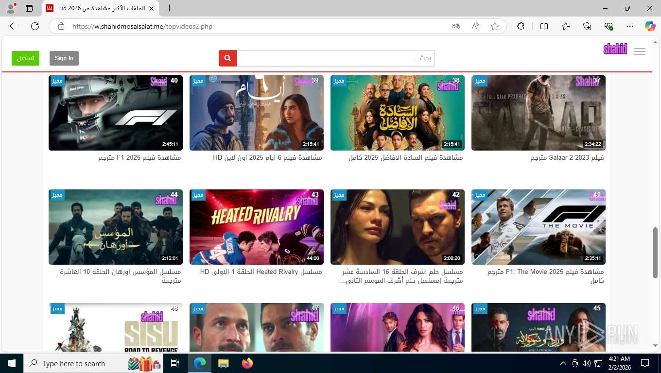Open Tab actions menu icon
This screenshot has width=661, height=373.
(x=29, y=8)
